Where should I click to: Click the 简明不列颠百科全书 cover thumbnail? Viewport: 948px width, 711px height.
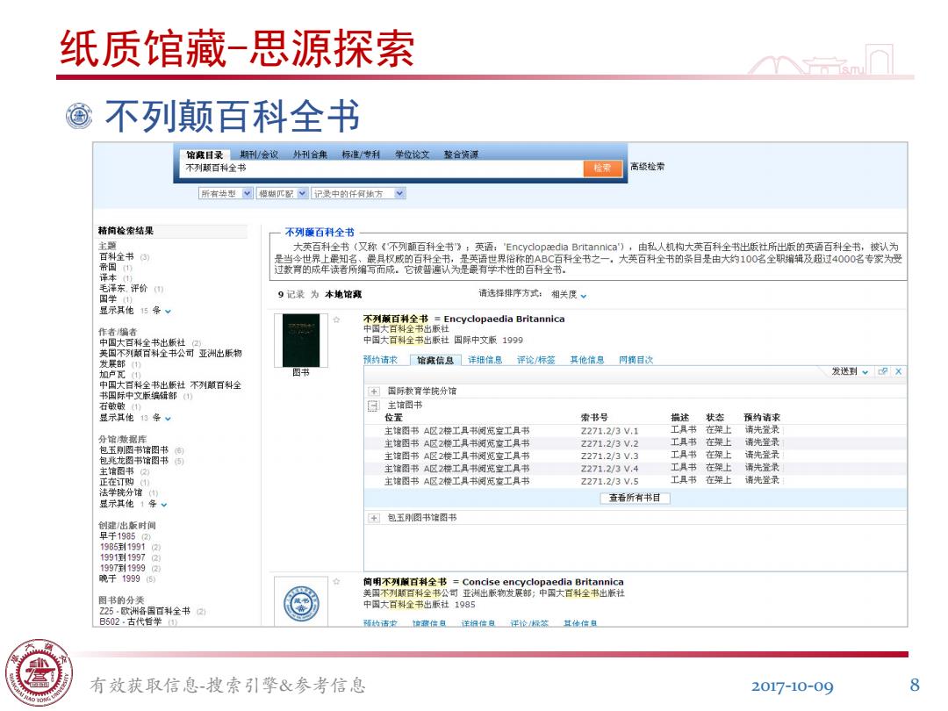pos(301,603)
